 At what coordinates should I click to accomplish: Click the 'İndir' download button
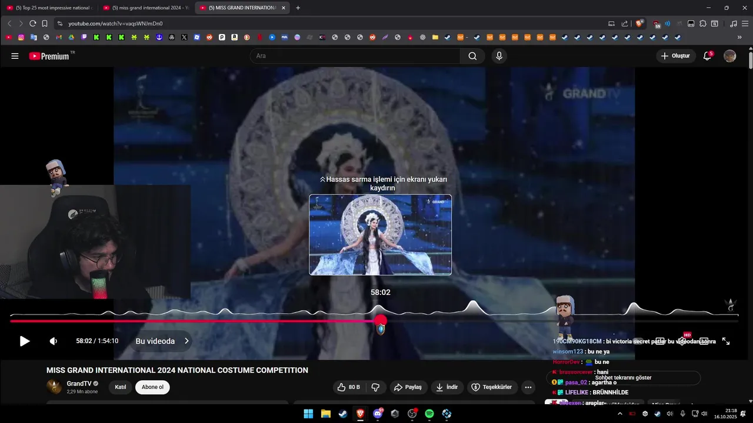(447, 387)
